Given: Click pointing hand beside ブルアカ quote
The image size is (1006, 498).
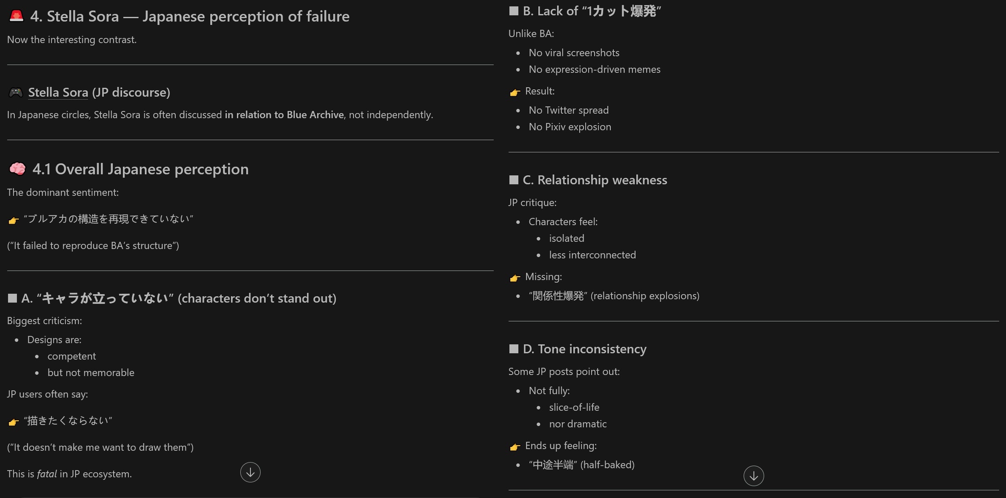Looking at the screenshot, I should [14, 220].
